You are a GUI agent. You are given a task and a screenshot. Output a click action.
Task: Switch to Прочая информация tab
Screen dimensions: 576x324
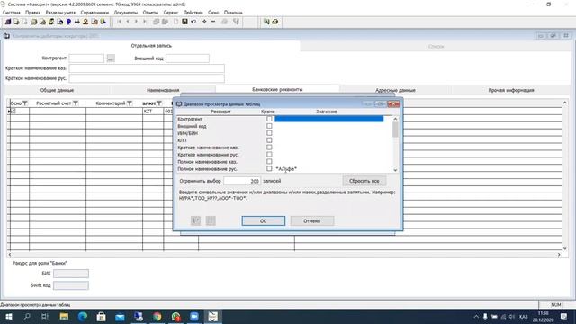click(511, 90)
